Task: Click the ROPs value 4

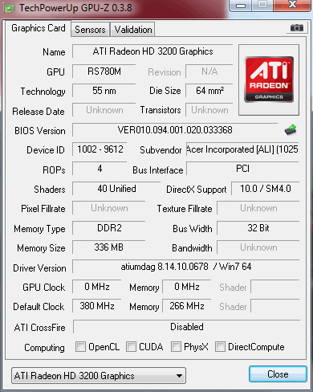Action: tap(100, 169)
